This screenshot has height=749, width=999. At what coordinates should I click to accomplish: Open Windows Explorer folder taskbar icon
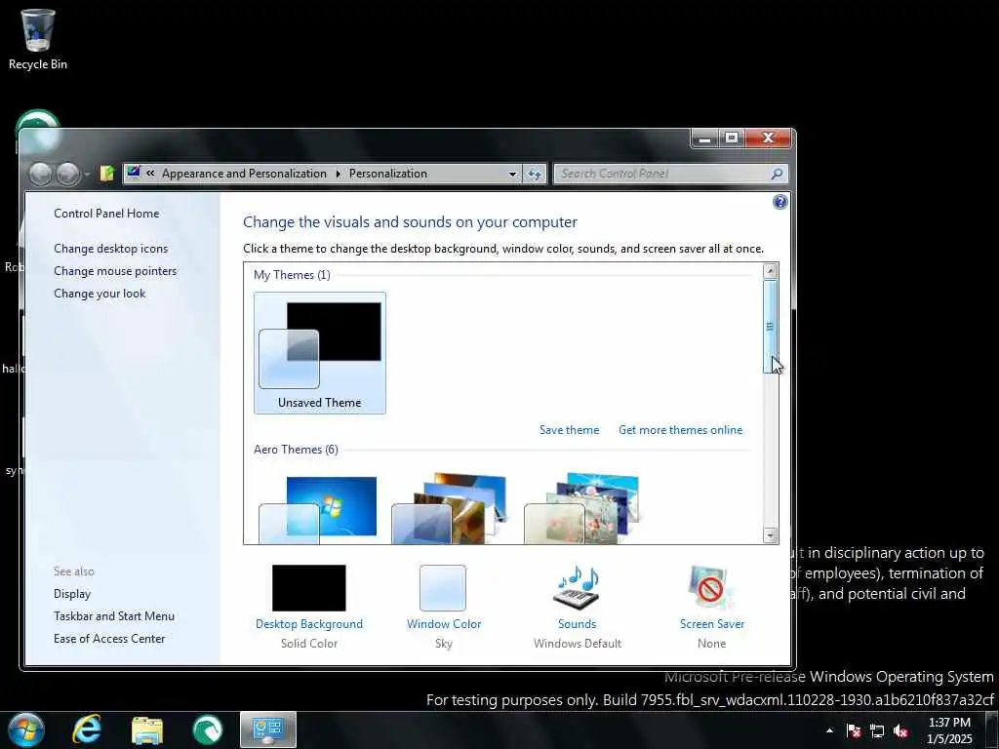147,730
